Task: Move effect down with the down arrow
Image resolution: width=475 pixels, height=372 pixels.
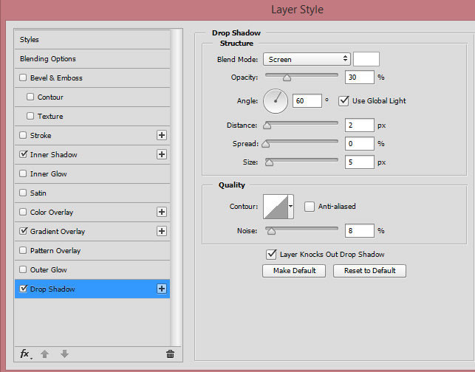Action: [64, 354]
